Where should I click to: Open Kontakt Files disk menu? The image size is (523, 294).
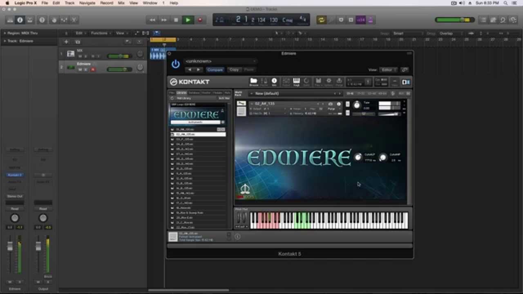(x=318, y=82)
